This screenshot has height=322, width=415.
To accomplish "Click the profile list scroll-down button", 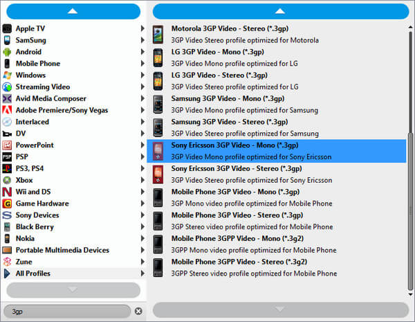I will [x=281, y=310].
